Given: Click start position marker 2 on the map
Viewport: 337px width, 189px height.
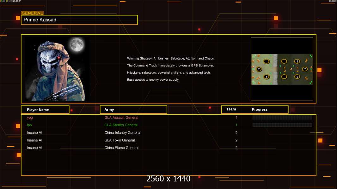Looking at the screenshot, I should pos(259,69).
